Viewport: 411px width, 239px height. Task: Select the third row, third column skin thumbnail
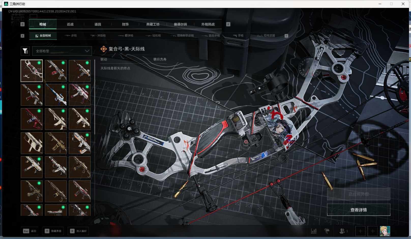click(80, 119)
